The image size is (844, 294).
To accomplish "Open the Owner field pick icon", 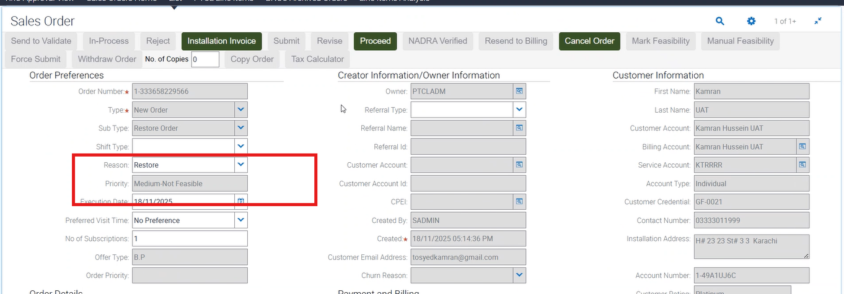I will 519,92.
